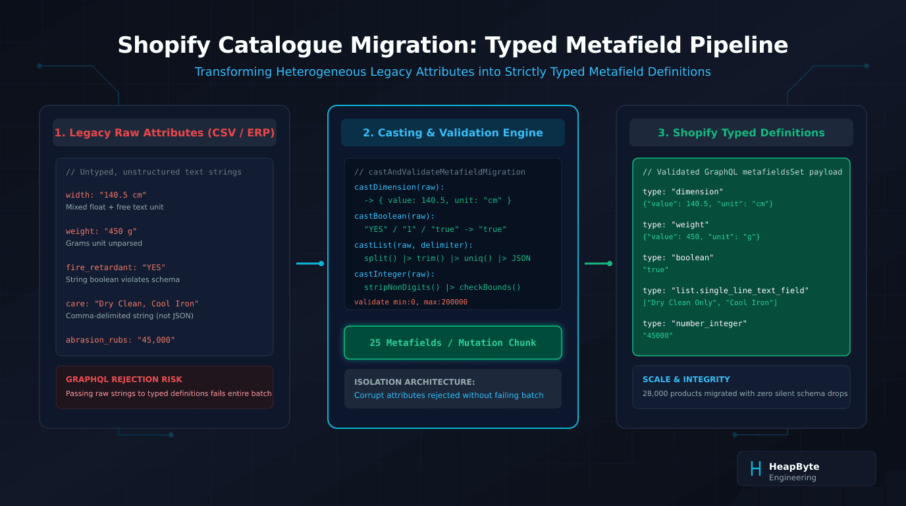This screenshot has height=506, width=906.
Task: Click the line width: "140.5 cm"
Action: click(106, 195)
